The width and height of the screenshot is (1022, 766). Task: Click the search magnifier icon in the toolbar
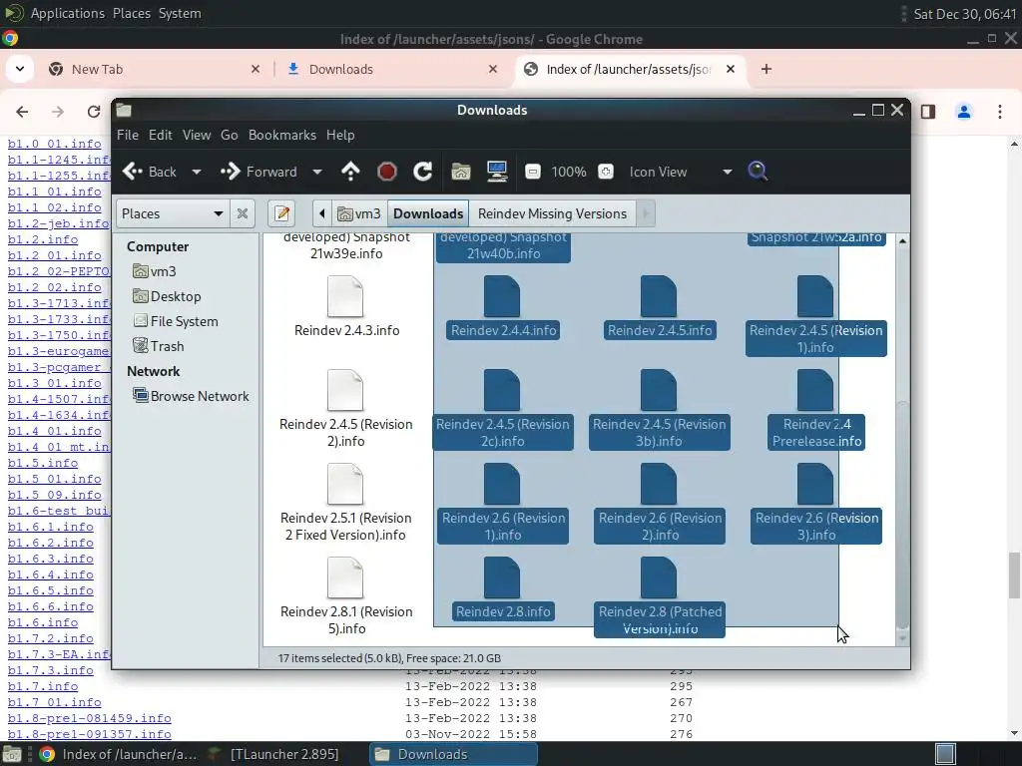point(758,172)
